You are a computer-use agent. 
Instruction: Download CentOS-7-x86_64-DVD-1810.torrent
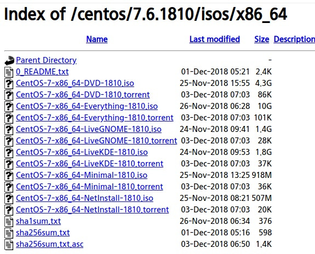[83, 95]
